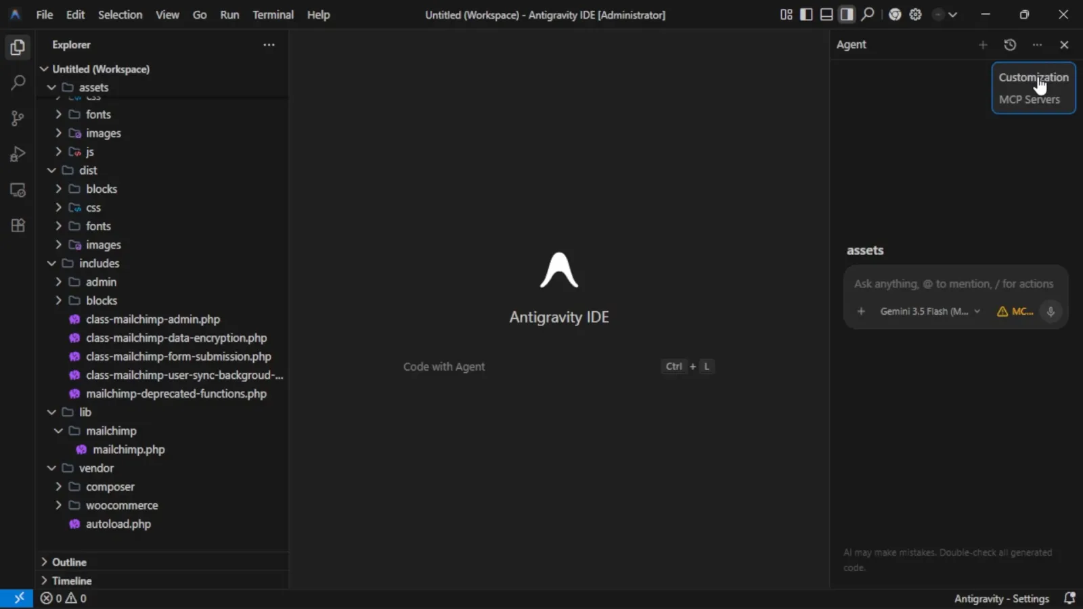Click Antigravity - Settings in status bar
This screenshot has width=1083, height=609.
pos(1002,599)
